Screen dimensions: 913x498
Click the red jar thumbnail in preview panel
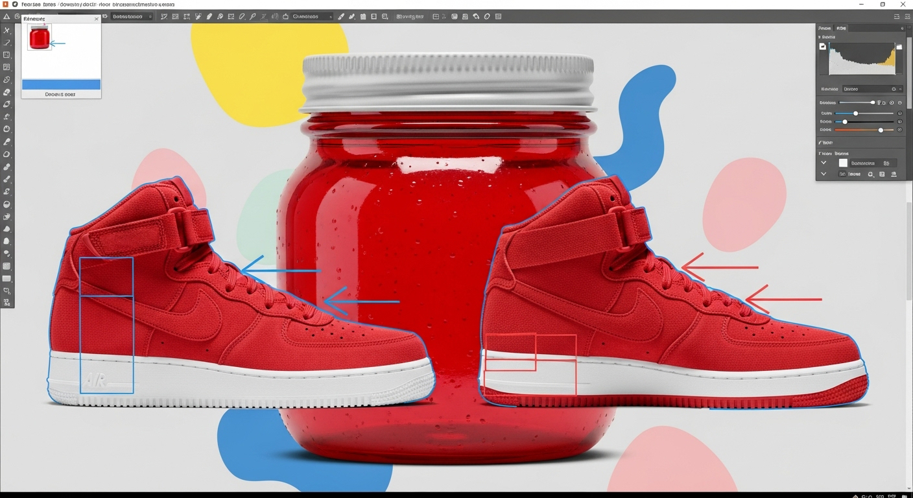(40, 38)
